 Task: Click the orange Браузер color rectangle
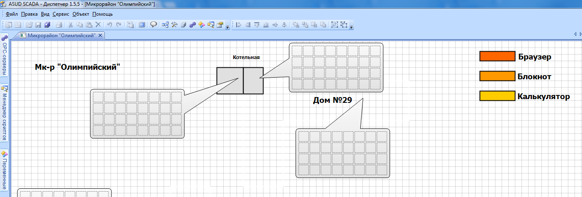[x=497, y=57]
